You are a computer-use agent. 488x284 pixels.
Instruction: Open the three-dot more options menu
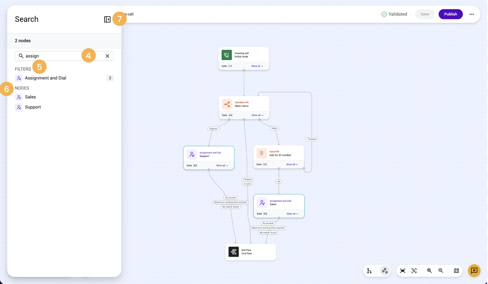(x=472, y=14)
